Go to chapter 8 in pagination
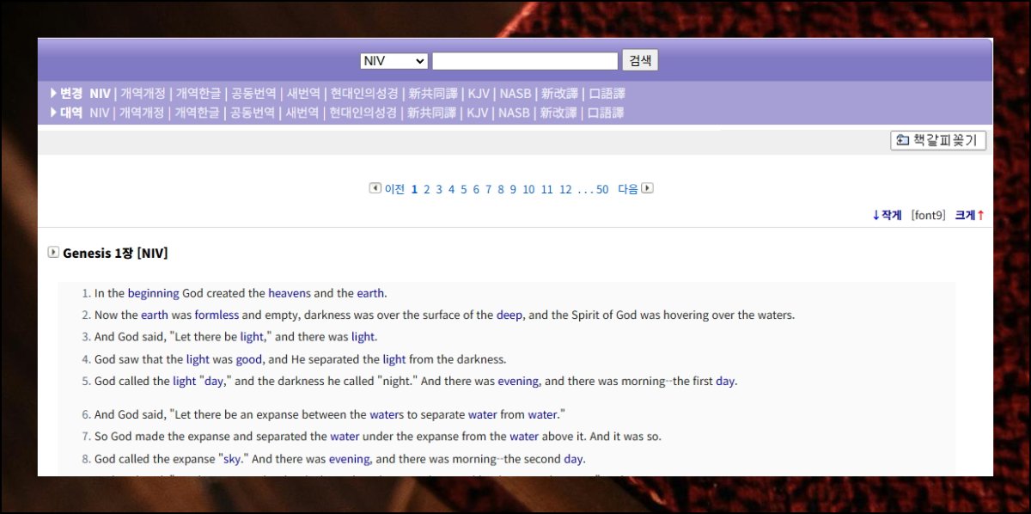The image size is (1031, 514). tap(501, 189)
